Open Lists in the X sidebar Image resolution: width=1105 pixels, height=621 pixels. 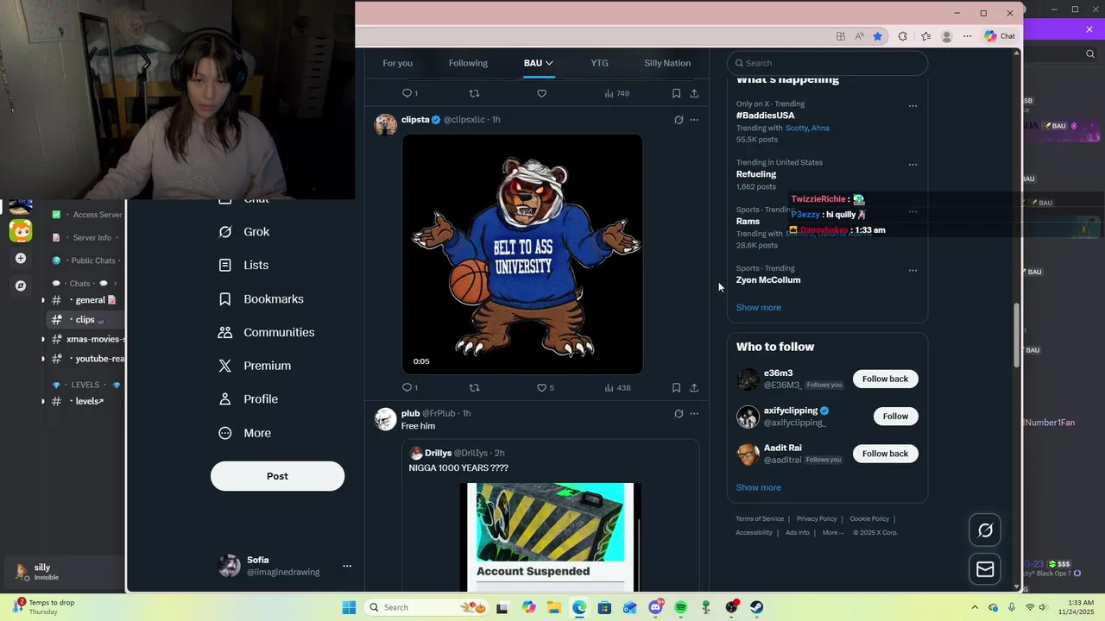(x=243, y=266)
